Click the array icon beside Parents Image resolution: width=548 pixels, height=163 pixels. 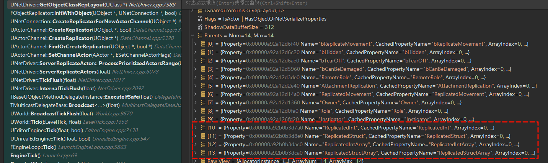coord(200,36)
